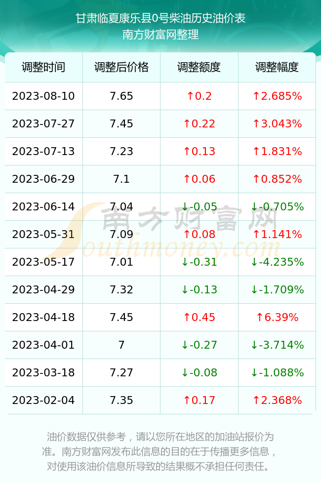Click the up arrow before 3.043%
The image size is (321, 484).
[256, 124]
